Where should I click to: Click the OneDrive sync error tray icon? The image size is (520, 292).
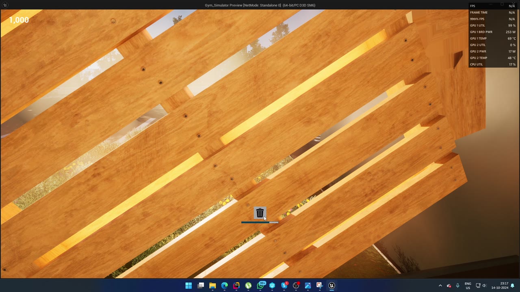(x=449, y=286)
